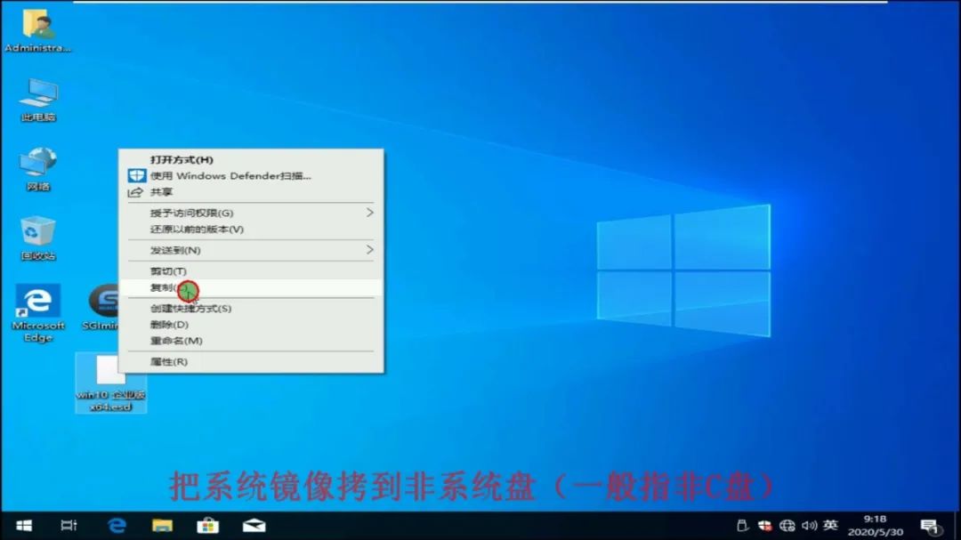Open the Send to (N) submenu
The height and width of the screenshot is (540, 961).
coord(251,250)
